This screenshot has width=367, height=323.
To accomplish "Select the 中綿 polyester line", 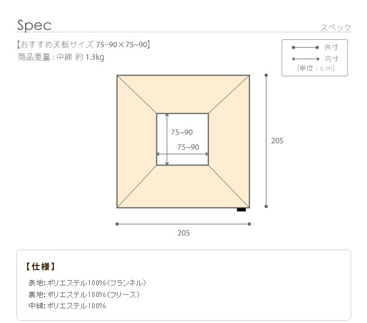I will pyautogui.click(x=67, y=306).
